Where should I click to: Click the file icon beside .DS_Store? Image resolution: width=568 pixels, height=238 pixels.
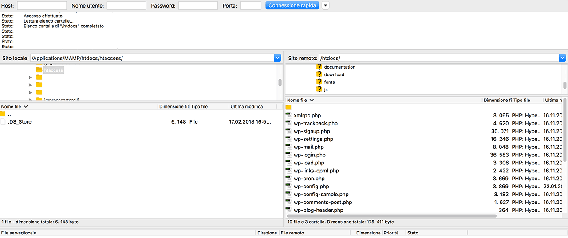pyautogui.click(x=3, y=122)
